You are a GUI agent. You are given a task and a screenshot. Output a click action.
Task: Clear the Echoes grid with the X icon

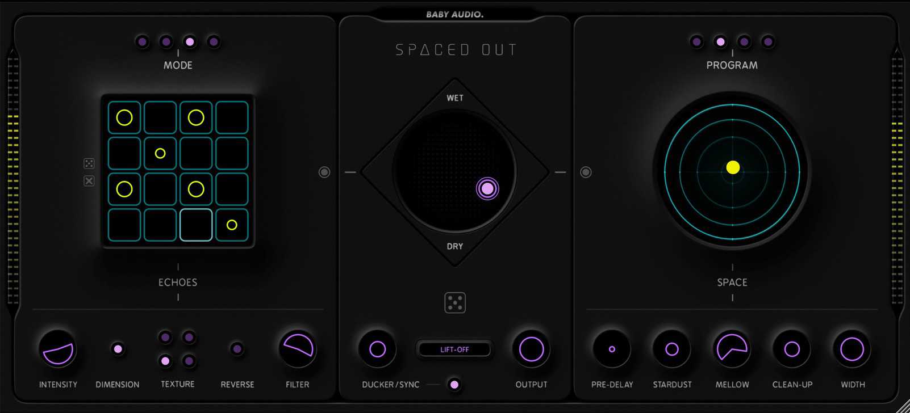pyautogui.click(x=89, y=181)
